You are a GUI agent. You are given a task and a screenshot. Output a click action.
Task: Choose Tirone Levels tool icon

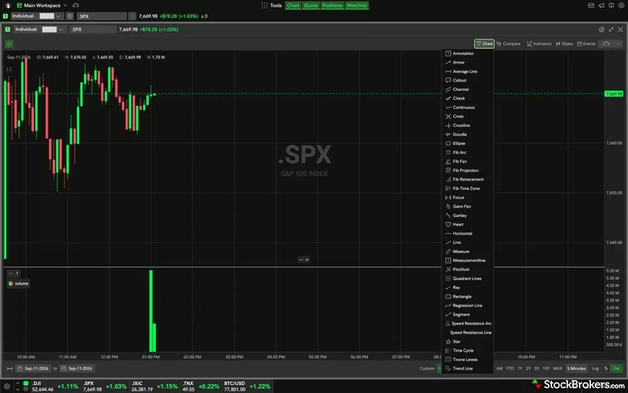(x=448, y=360)
